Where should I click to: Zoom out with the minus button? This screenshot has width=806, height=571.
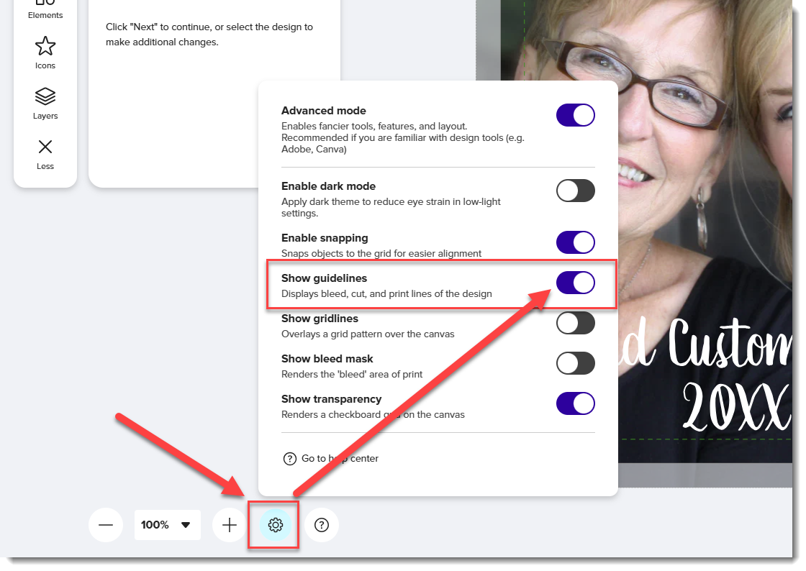point(106,525)
